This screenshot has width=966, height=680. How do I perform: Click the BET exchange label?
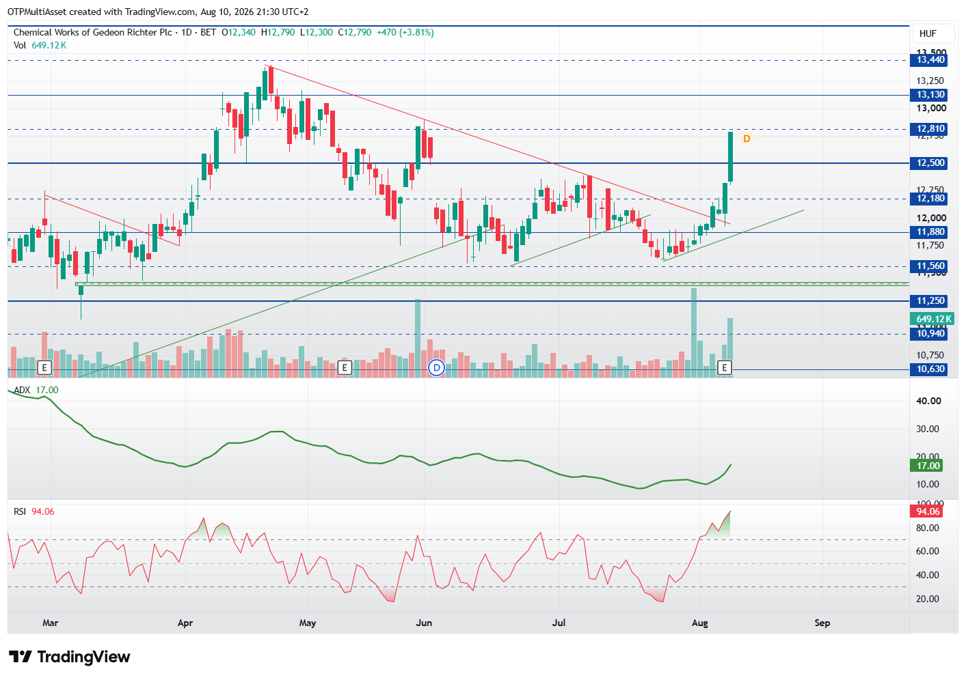(209, 32)
